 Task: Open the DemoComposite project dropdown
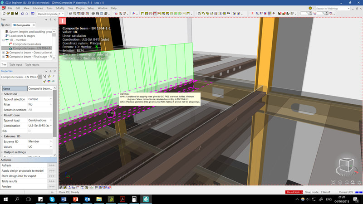[63, 14]
